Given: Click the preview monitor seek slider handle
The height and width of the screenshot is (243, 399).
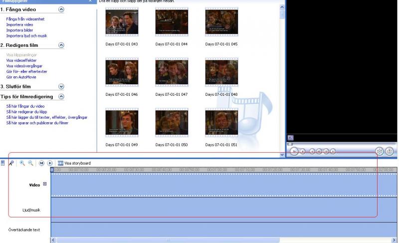Looking at the screenshot, I should (290, 144).
